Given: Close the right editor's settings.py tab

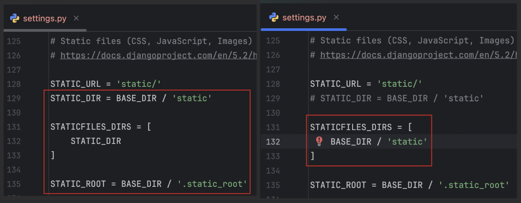Looking at the screenshot, I should tap(336, 17).
